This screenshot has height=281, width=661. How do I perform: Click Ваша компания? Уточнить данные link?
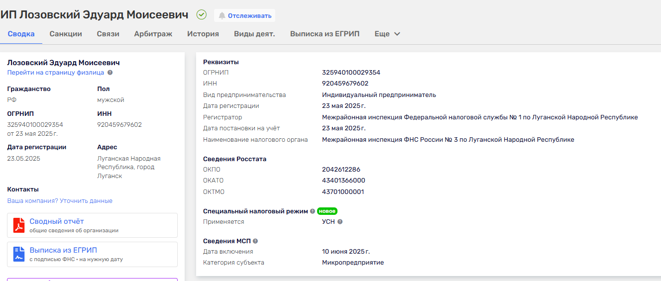click(60, 201)
